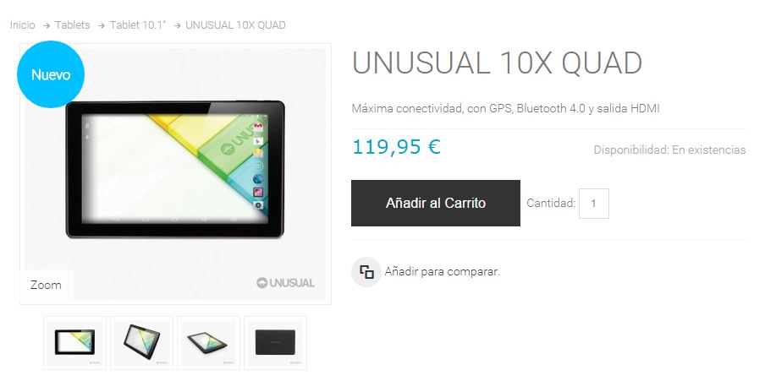Select the second angled tablet thumbnail
The height and width of the screenshot is (392, 765).
click(141, 343)
